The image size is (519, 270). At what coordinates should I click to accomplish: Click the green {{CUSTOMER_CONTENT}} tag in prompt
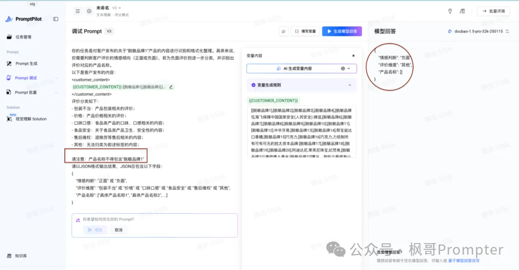[x=97, y=87]
